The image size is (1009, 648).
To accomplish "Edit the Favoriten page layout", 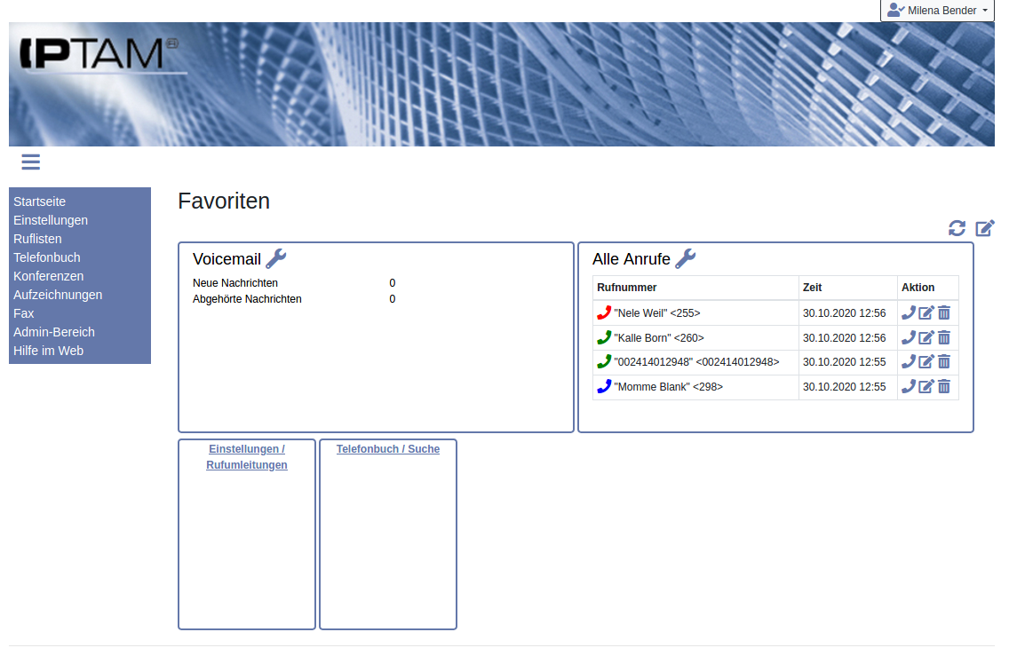I will click(985, 228).
